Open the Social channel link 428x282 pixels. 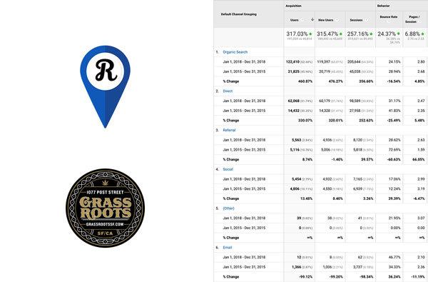click(x=228, y=169)
